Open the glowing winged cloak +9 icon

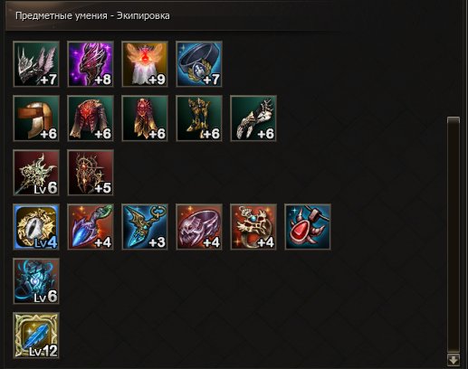[x=145, y=64]
